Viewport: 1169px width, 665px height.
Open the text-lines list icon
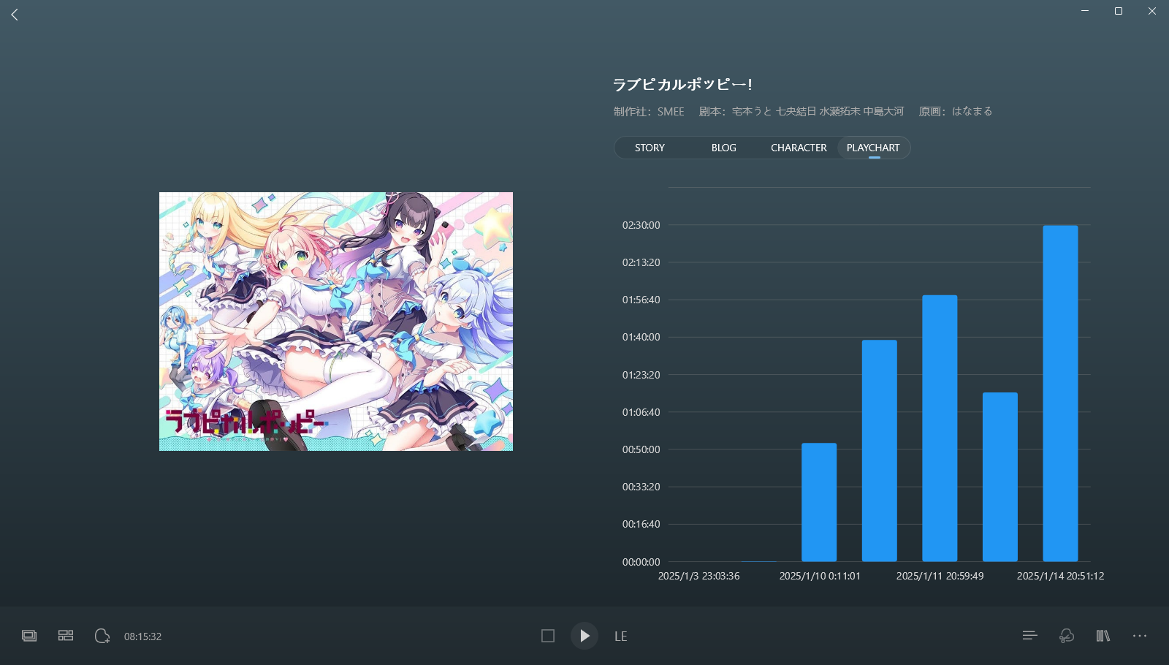click(x=1030, y=636)
